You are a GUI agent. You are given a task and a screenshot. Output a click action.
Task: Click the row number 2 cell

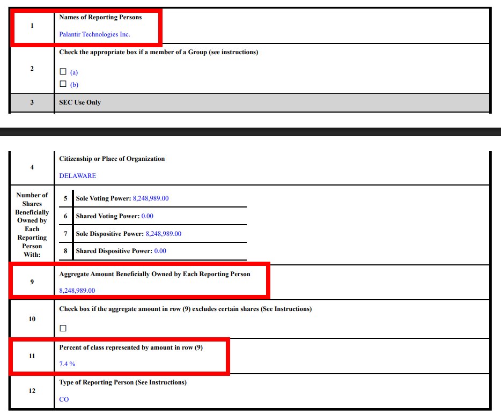pyautogui.click(x=32, y=69)
